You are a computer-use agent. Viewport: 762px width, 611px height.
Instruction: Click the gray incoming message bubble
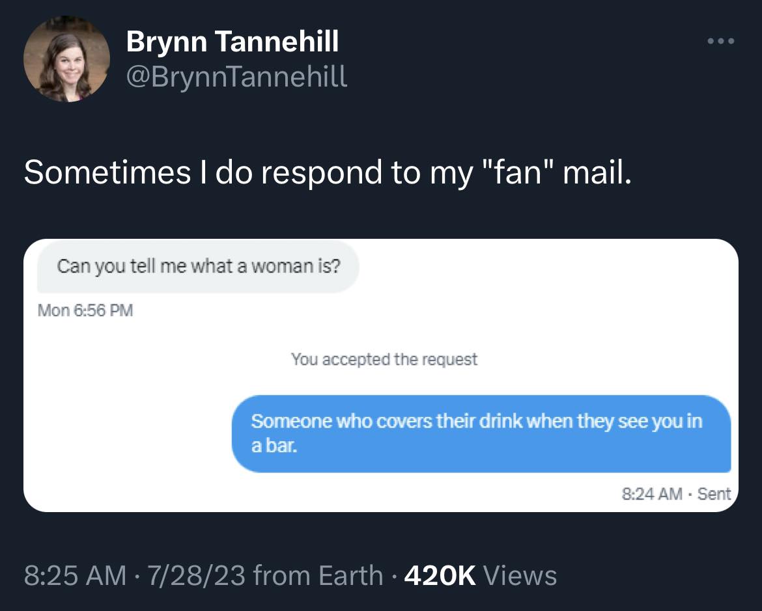coord(199,266)
